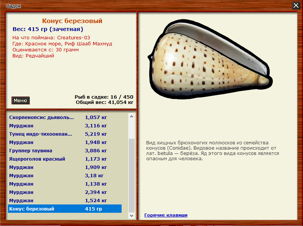Click the scrollbar down arrow in the fish list
This screenshot has width=303, height=226.
(131, 215)
